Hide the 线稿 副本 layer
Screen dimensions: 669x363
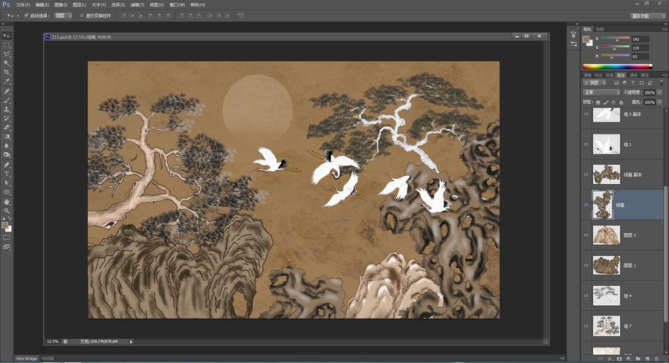point(586,174)
